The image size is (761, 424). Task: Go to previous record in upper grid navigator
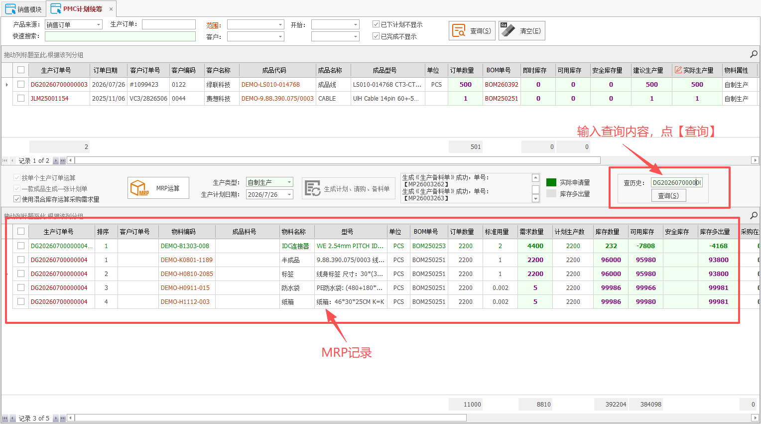pos(12,160)
